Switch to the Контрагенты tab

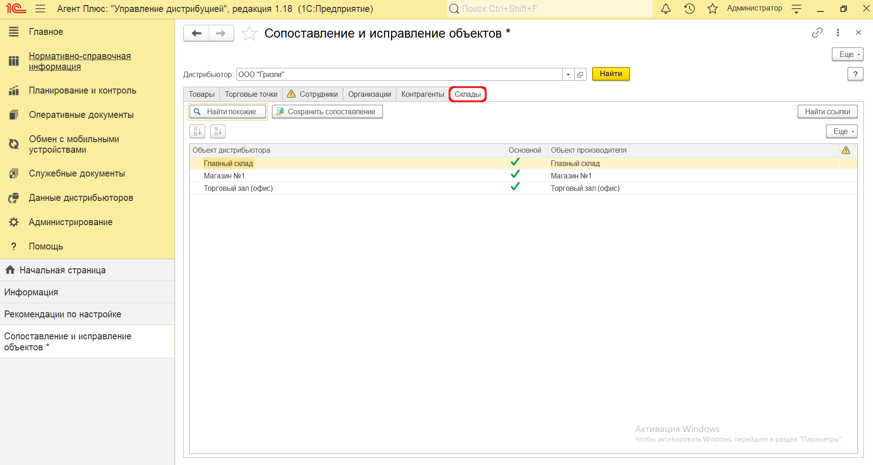tap(423, 94)
